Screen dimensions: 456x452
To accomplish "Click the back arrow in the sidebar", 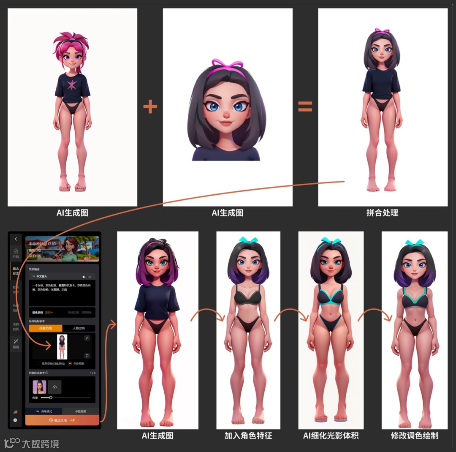I will (x=16, y=239).
